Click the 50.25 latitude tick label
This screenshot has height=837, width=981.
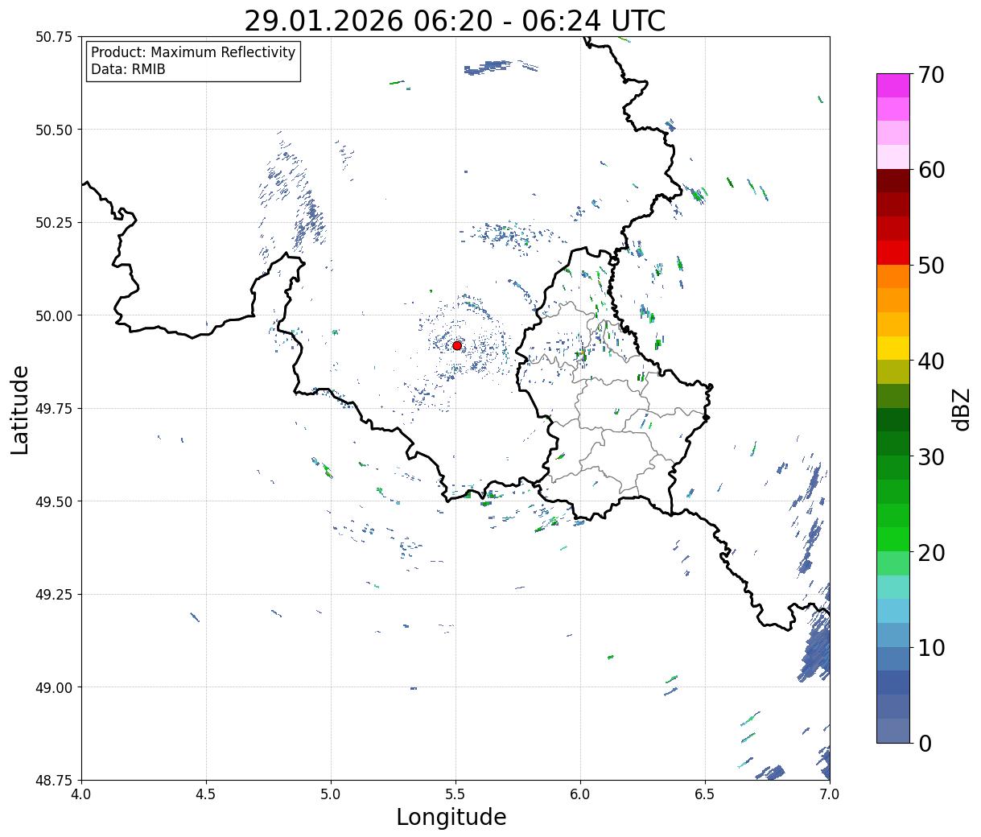54,223
